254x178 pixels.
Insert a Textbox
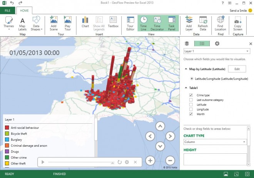click(x=113, y=22)
